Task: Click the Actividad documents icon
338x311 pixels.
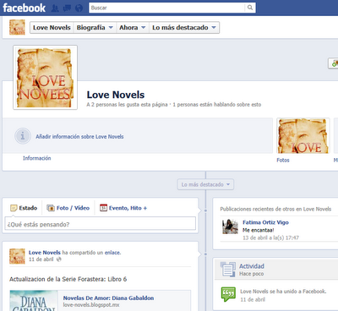Action: click(x=228, y=270)
